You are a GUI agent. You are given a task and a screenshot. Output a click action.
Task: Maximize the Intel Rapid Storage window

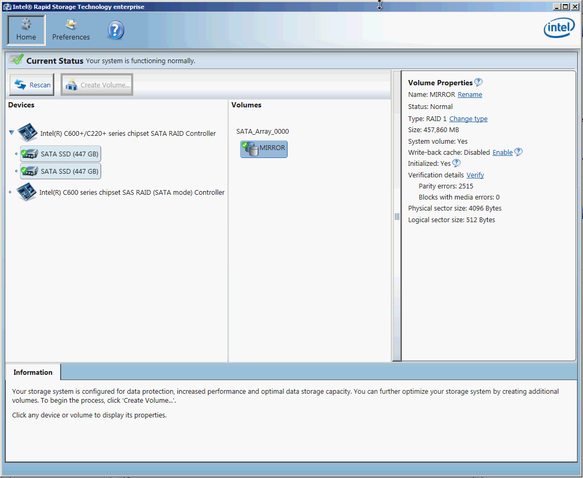[565, 6]
